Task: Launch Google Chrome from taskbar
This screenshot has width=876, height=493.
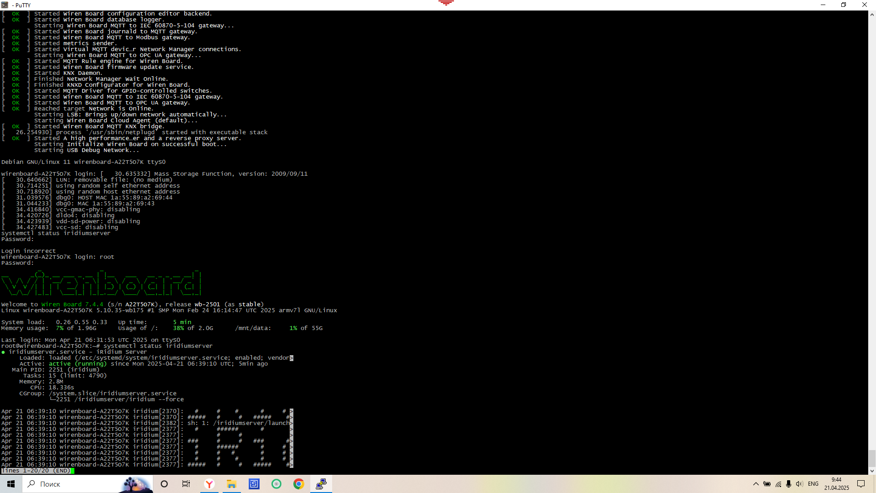Action: [299, 484]
